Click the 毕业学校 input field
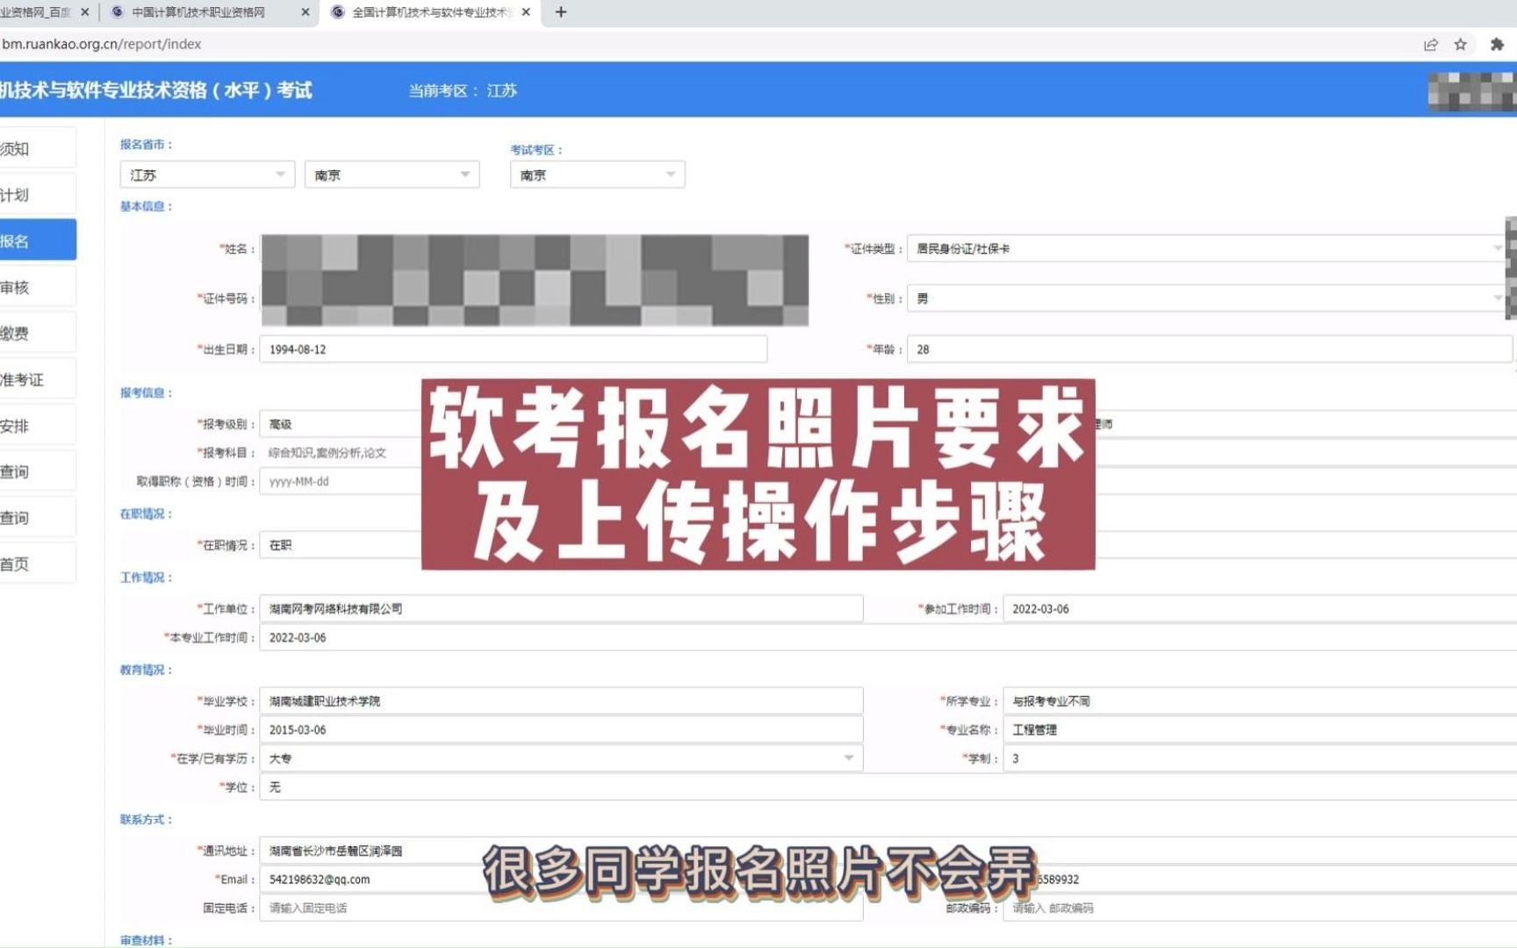The image size is (1517, 948). 561,701
